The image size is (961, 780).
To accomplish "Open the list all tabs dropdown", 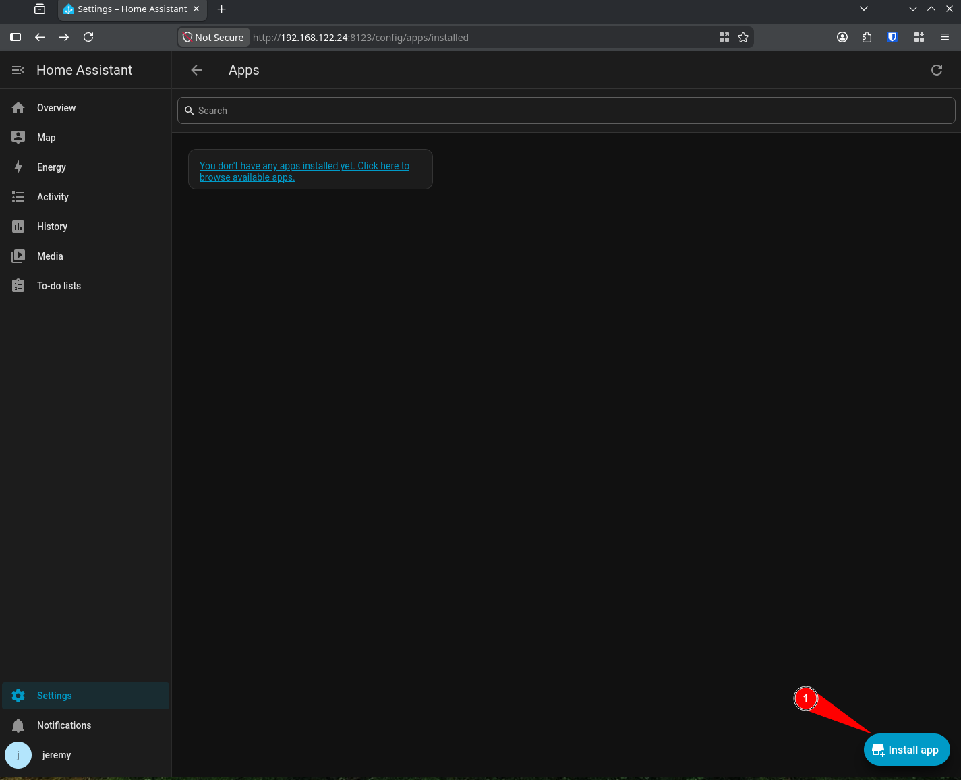I will (x=864, y=9).
